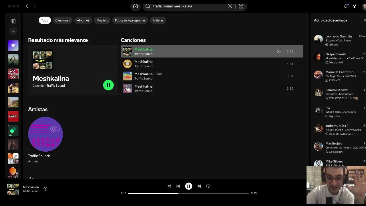The width and height of the screenshot is (366, 206).
Task: Click the Resultado más relevante heading
Action: point(58,40)
